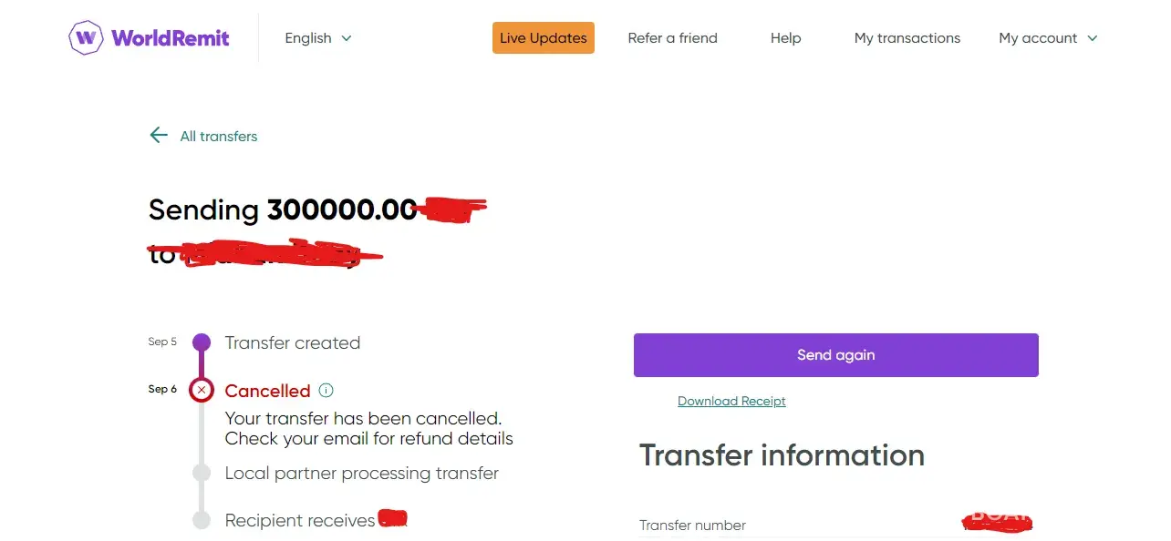Image resolution: width=1171 pixels, height=541 pixels.
Task: Open the Help menu item
Action: (x=785, y=38)
